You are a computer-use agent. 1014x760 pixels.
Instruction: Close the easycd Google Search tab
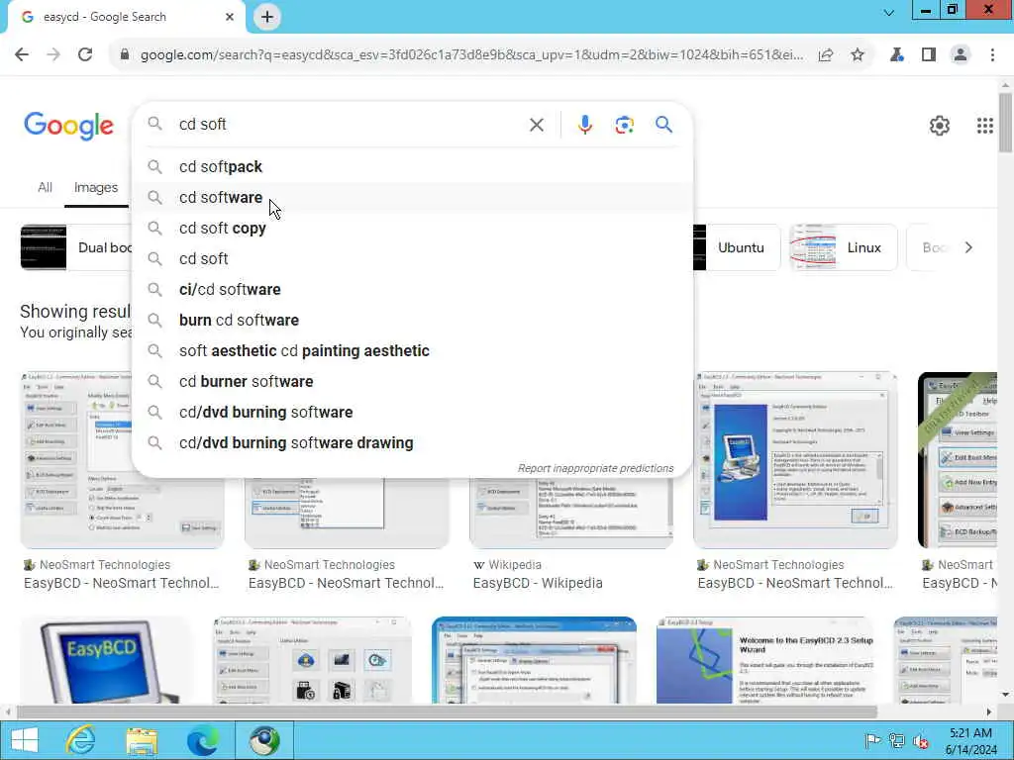pyautogui.click(x=229, y=17)
